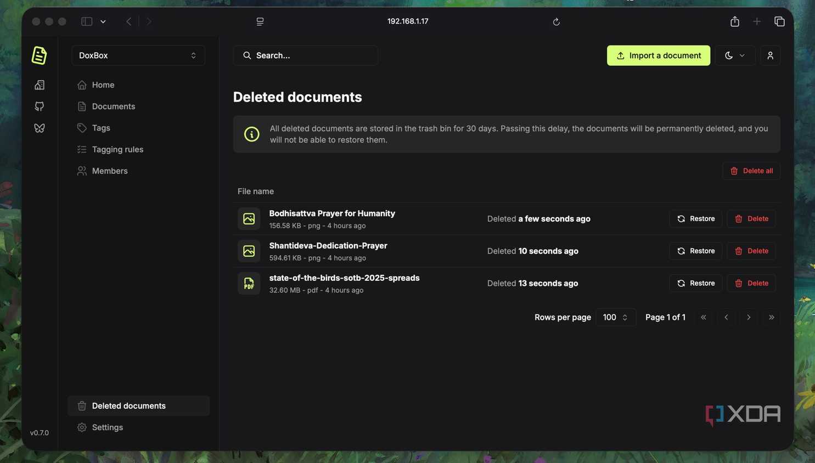Click PDF icon of state-of-the-birds row
815x463 pixels.
pos(249,283)
